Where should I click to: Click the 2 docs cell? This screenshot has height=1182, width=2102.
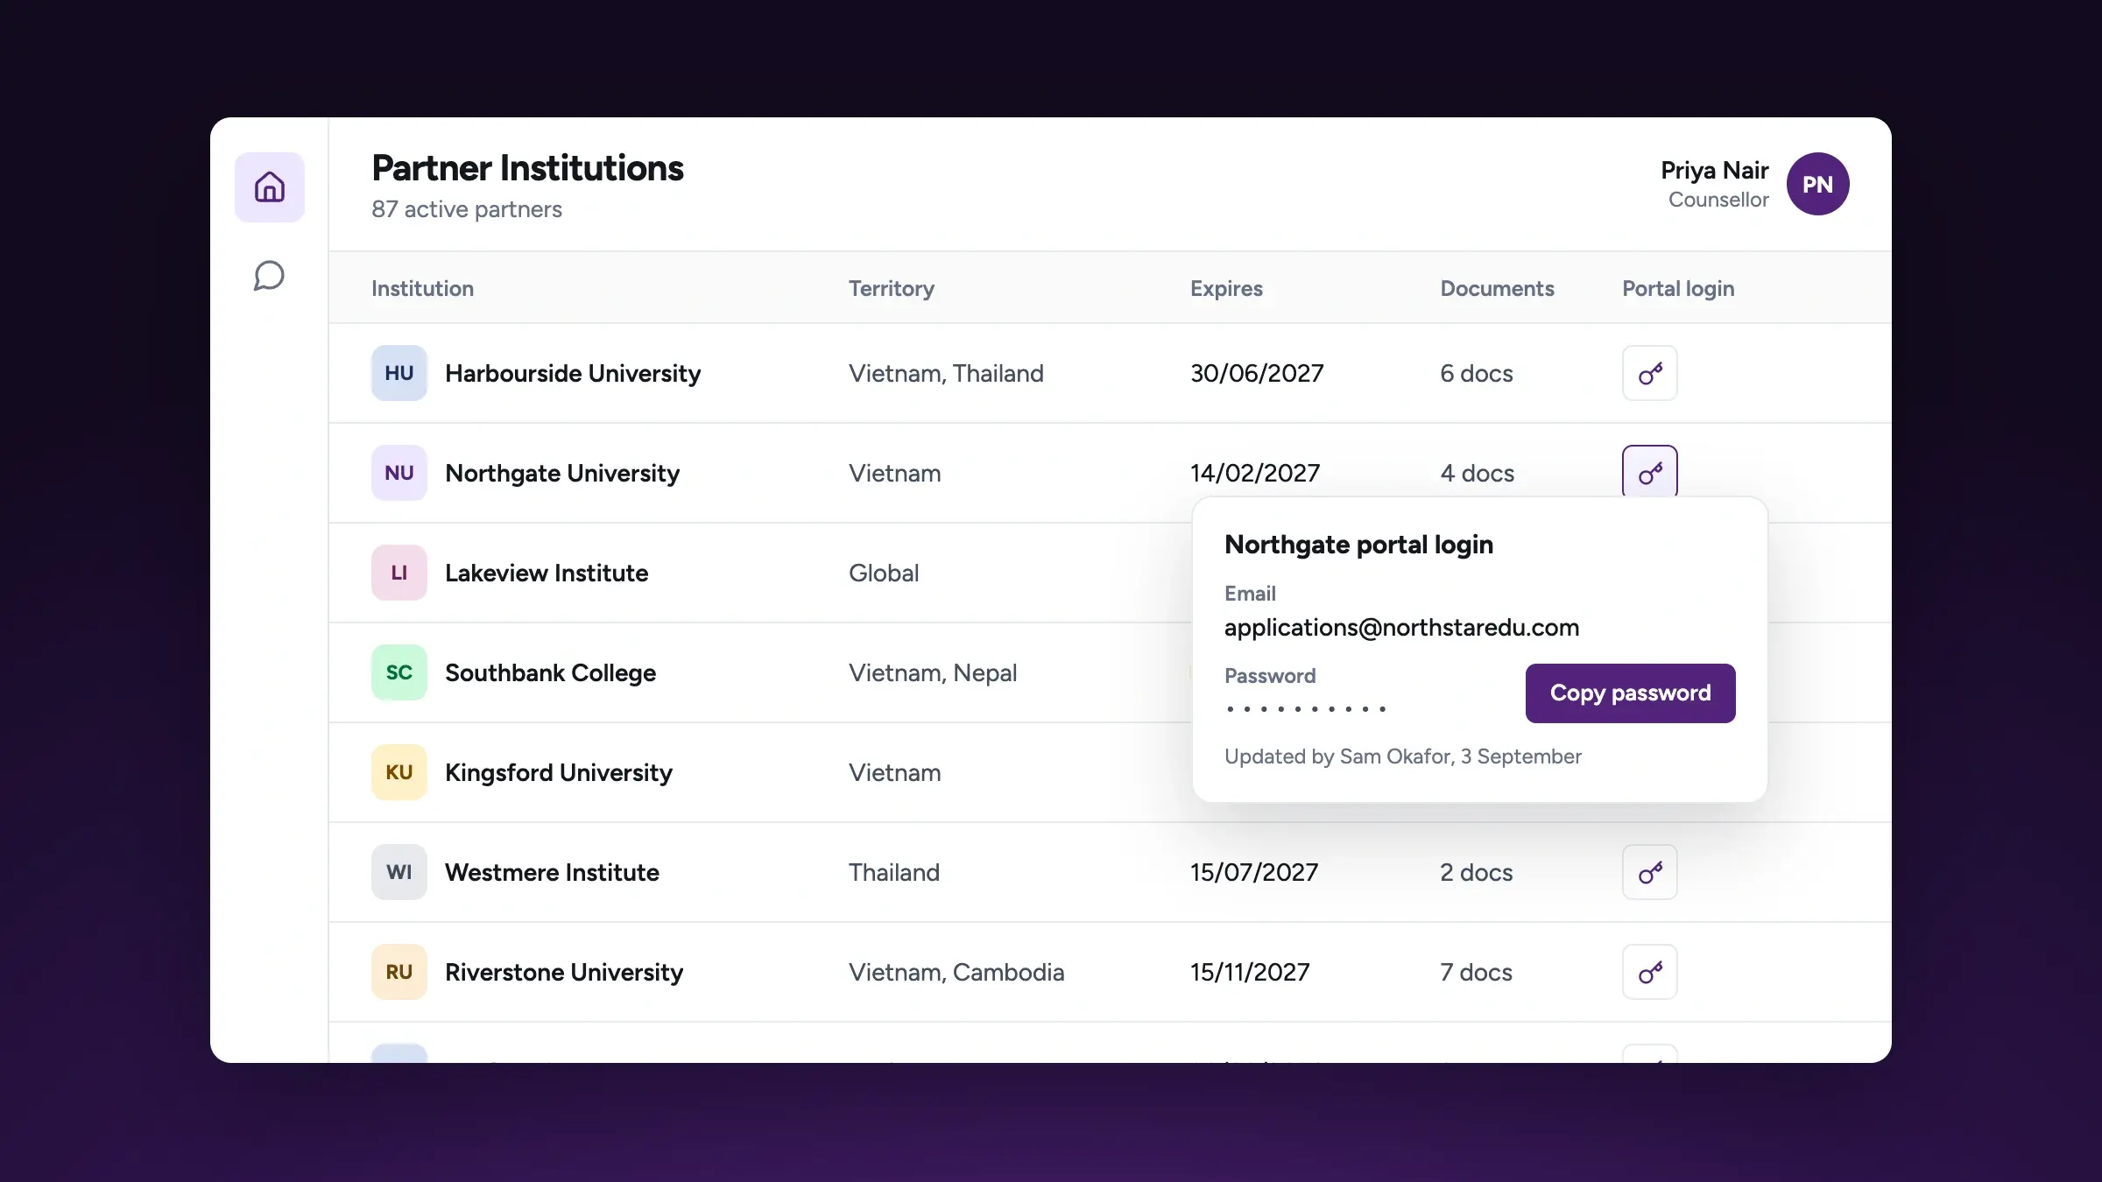tap(1477, 873)
